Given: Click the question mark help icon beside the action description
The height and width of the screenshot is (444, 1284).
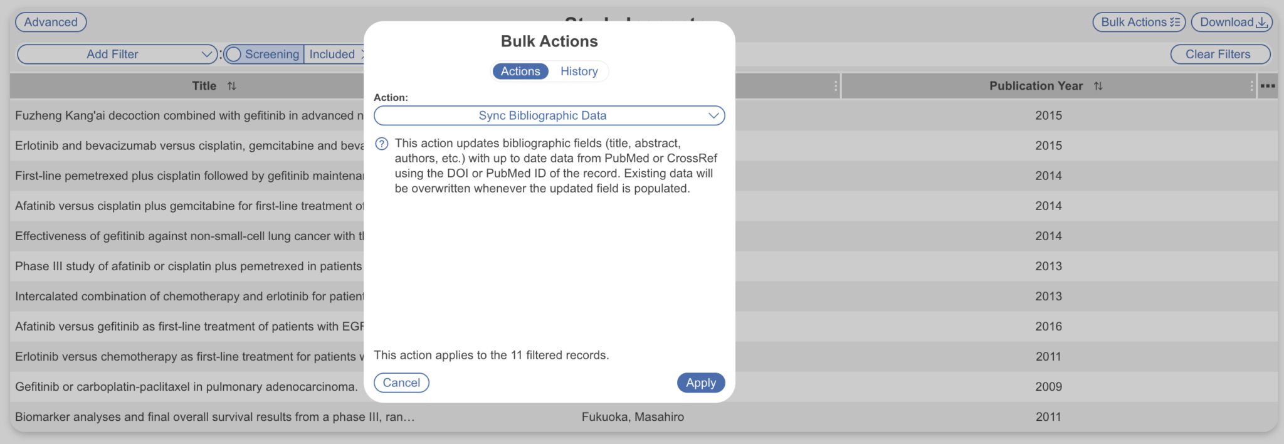Looking at the screenshot, I should pyautogui.click(x=381, y=144).
